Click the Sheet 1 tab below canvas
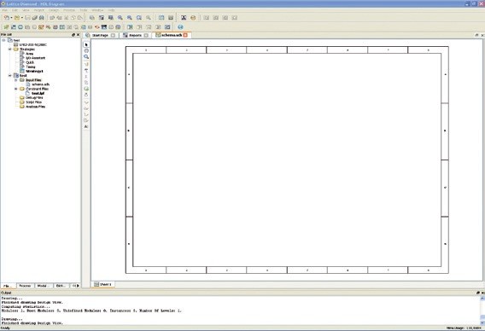The height and width of the screenshot is (331, 485). point(103,284)
